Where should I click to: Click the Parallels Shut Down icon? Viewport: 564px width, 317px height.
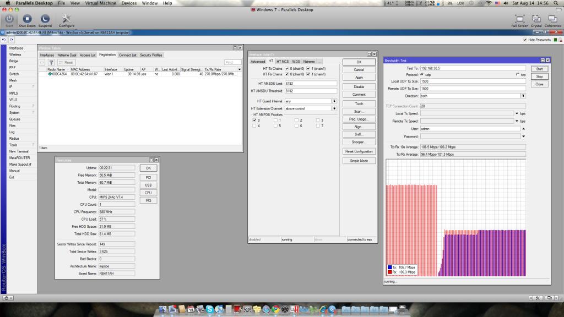tap(26, 19)
